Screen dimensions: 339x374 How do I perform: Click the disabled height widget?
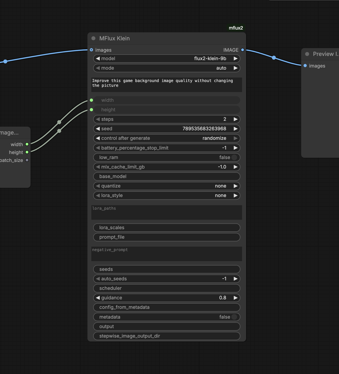[167, 110]
